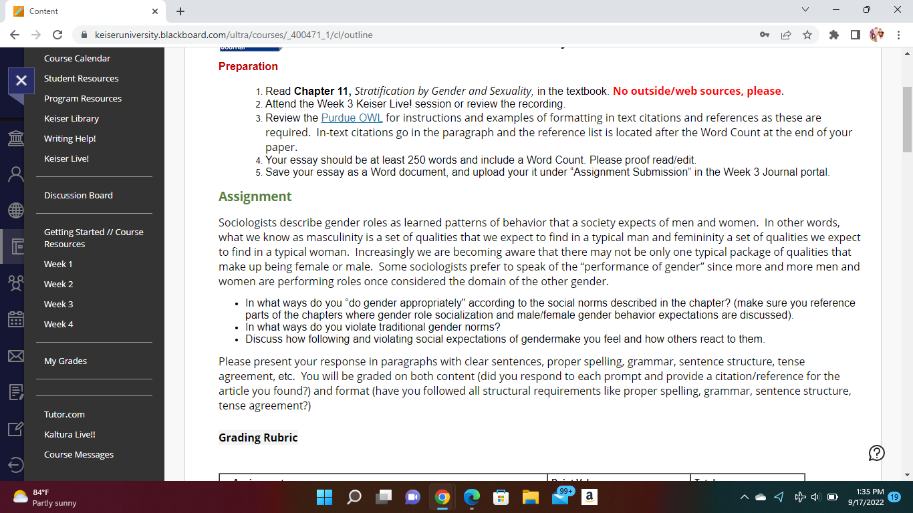This screenshot has height=513, width=913.
Task: Click the help question mark bubble icon
Action: coord(876,453)
